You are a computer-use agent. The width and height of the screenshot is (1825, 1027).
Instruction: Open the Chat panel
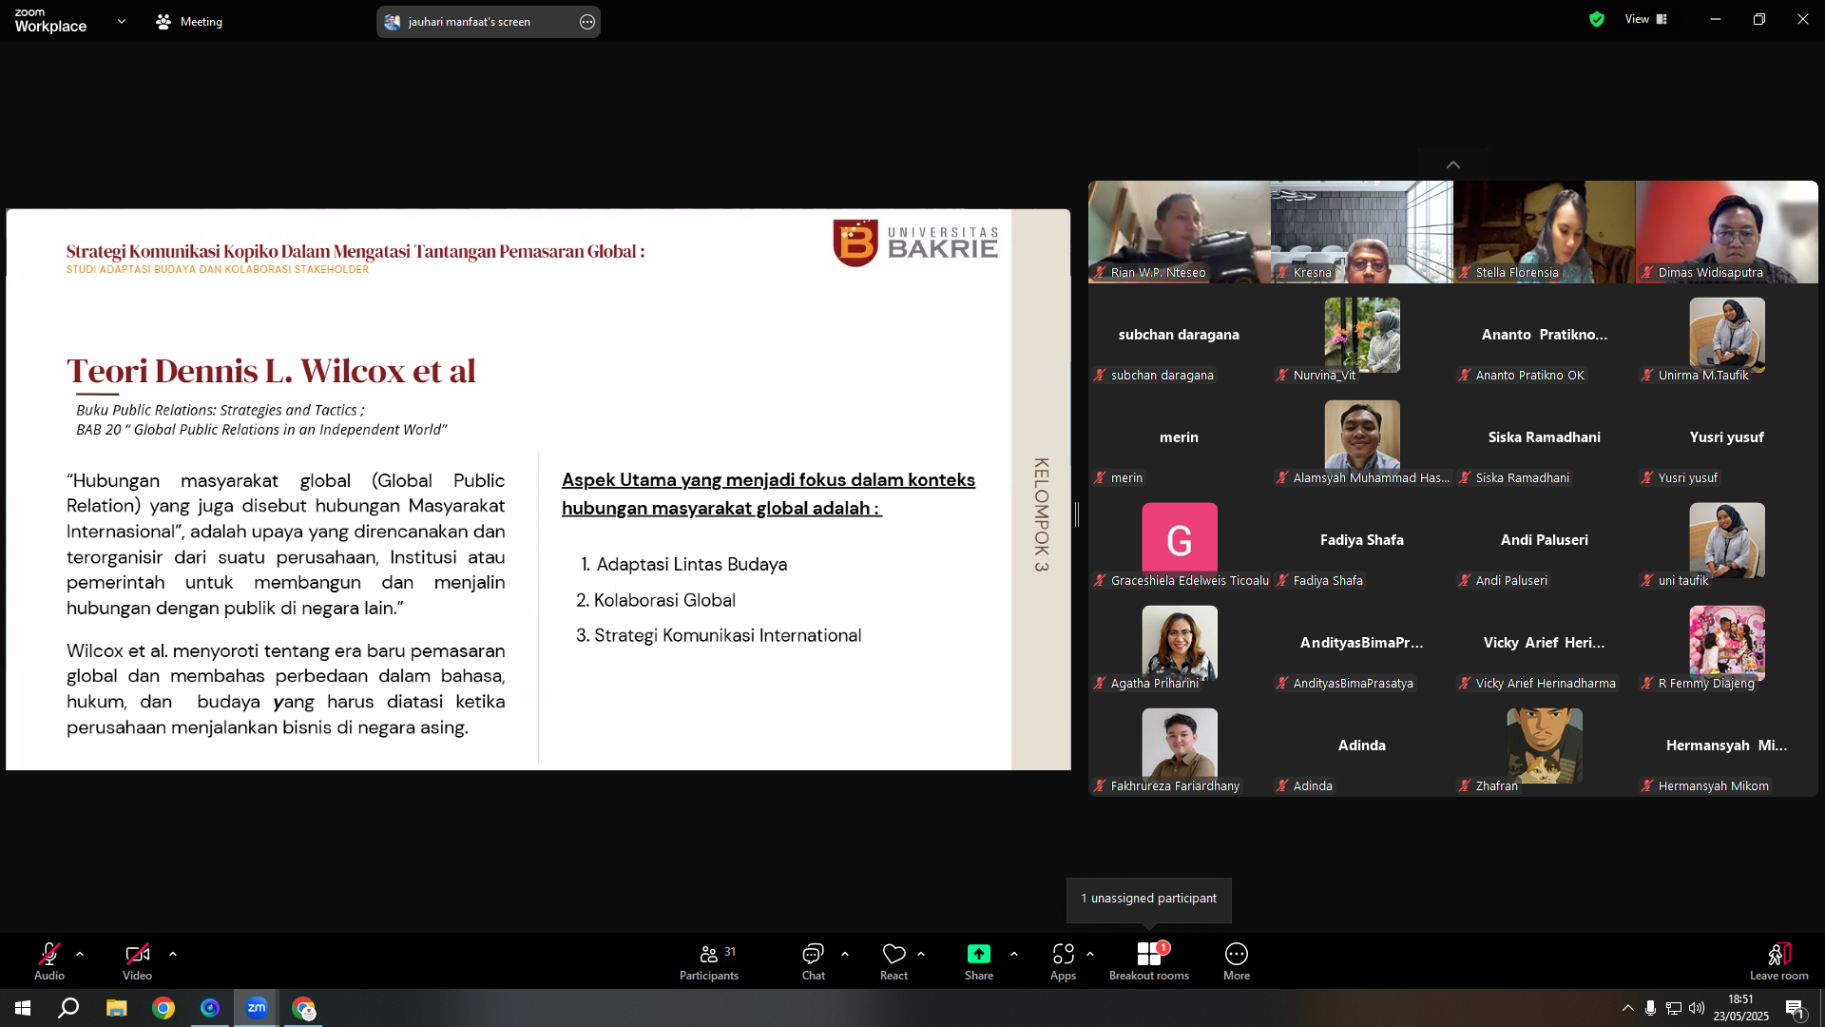(814, 960)
